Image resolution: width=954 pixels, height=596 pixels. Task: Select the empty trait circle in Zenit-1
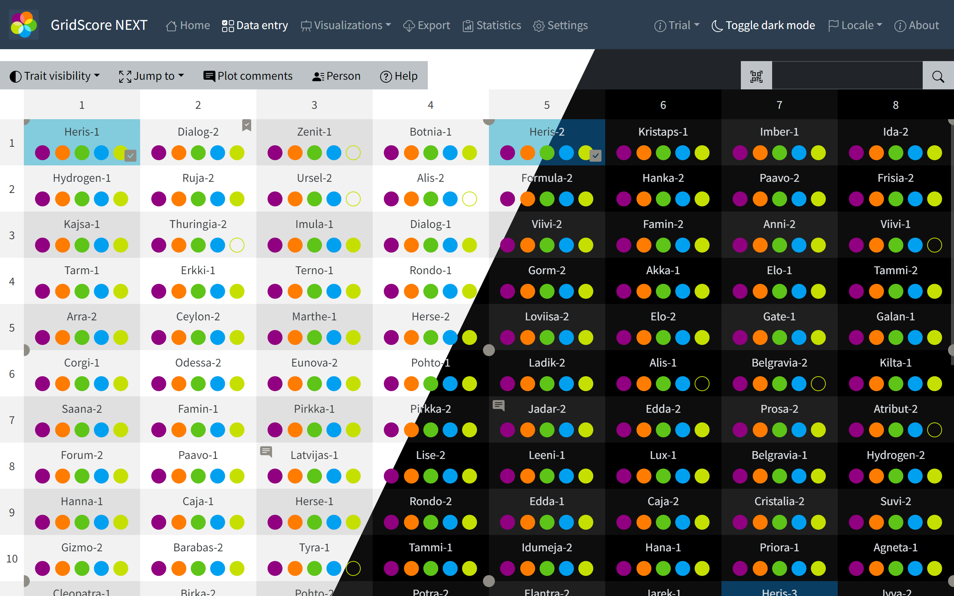(353, 153)
